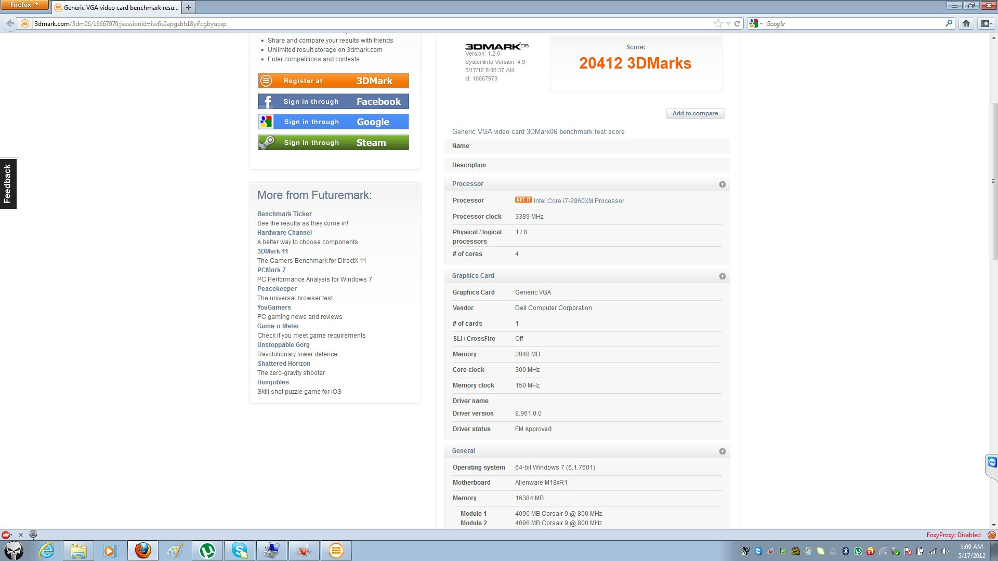
Task: Select the Generic VGA benchmark tab
Action: click(116, 8)
